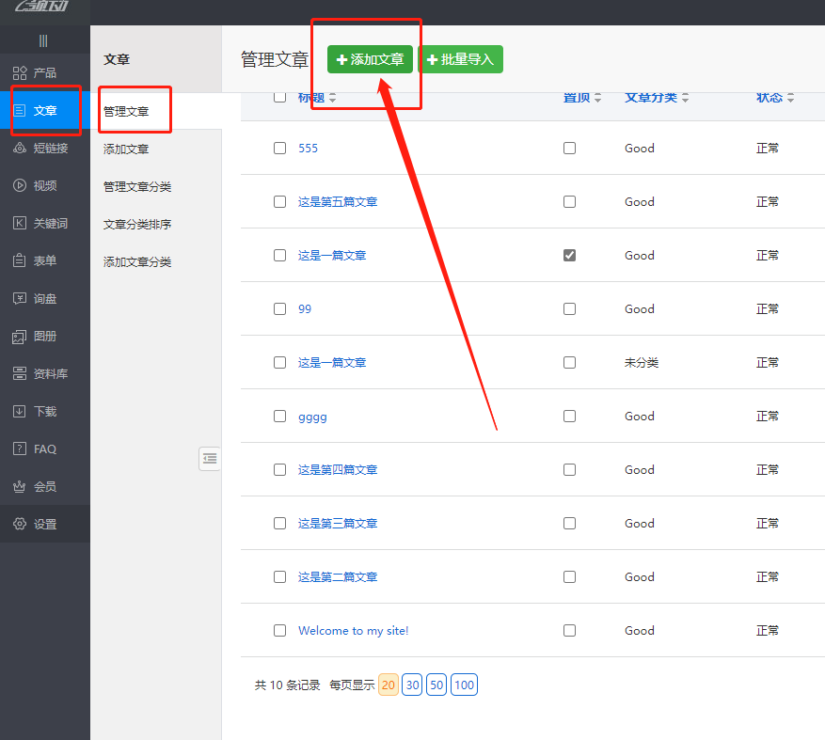Expand the hamburger menu at sidebar top
Screen dimensions: 825x740
click(x=43, y=40)
